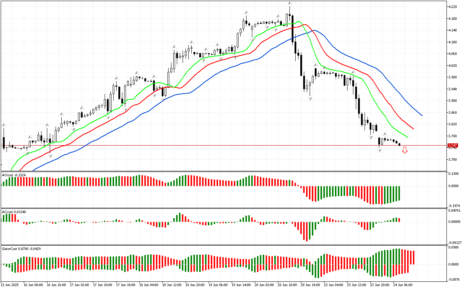Click the red 3.747 current price tag
This screenshot has height=289, width=462.
coord(452,146)
